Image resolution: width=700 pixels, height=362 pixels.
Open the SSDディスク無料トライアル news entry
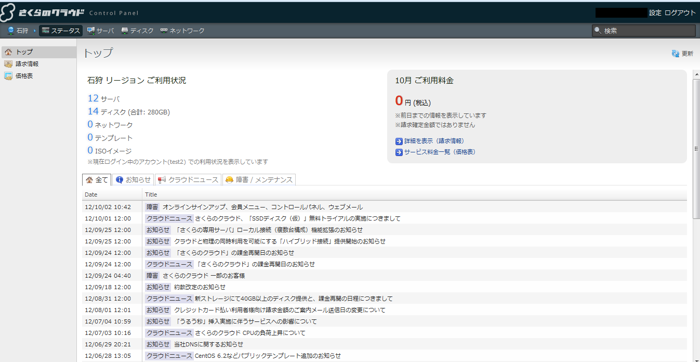(x=385, y=218)
